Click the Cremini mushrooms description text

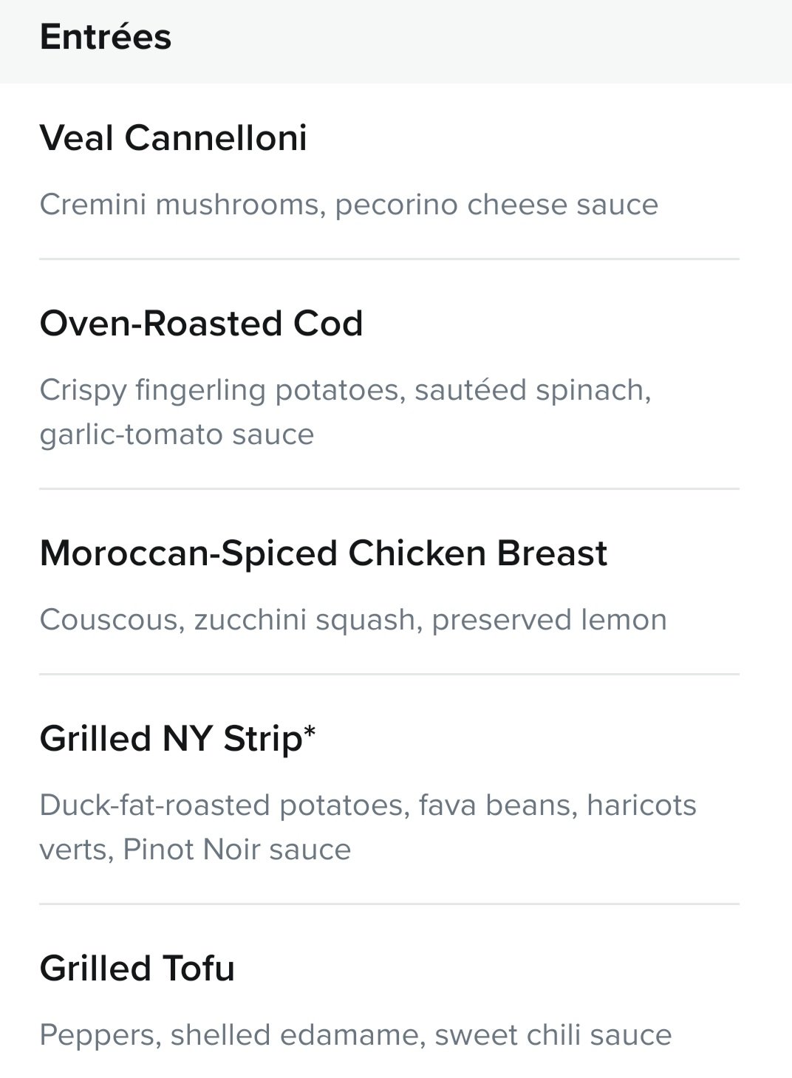point(349,205)
